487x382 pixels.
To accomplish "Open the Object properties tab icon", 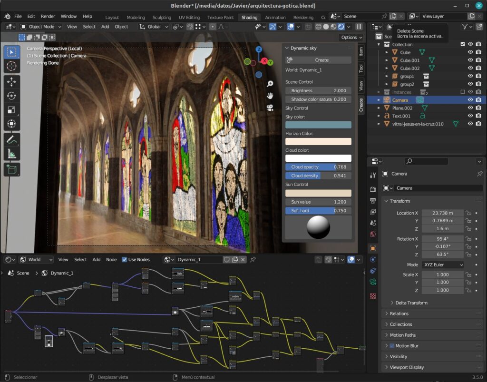I will coord(373,248).
